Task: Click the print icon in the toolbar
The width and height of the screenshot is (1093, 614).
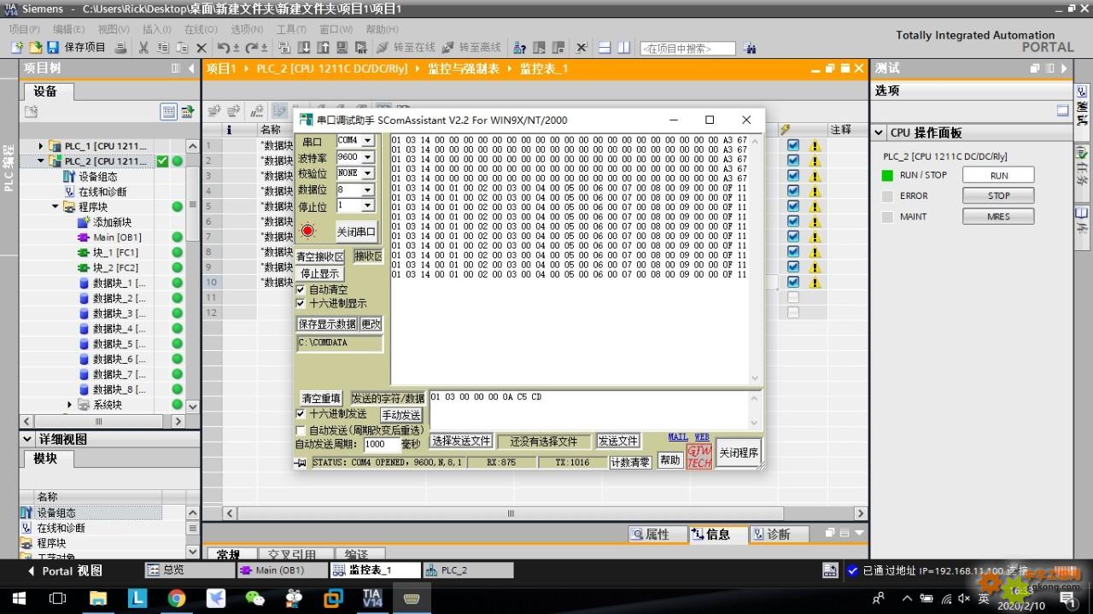Action: (121, 48)
